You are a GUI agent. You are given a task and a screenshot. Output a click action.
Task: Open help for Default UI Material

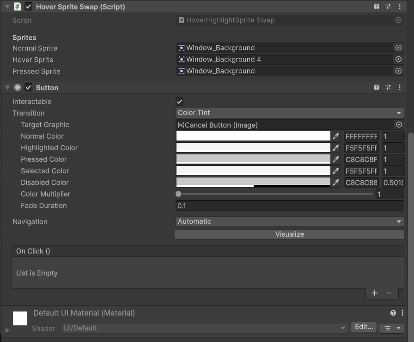pyautogui.click(x=393, y=313)
